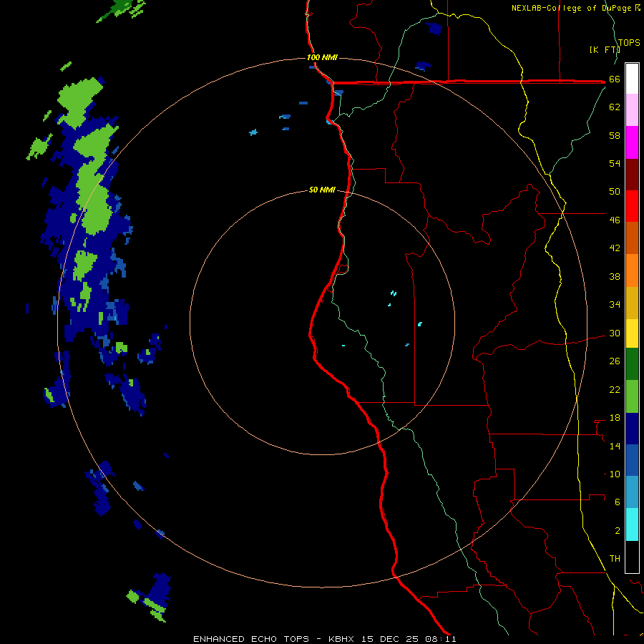
Task: Click the '10' legend value
Action: pos(615,474)
